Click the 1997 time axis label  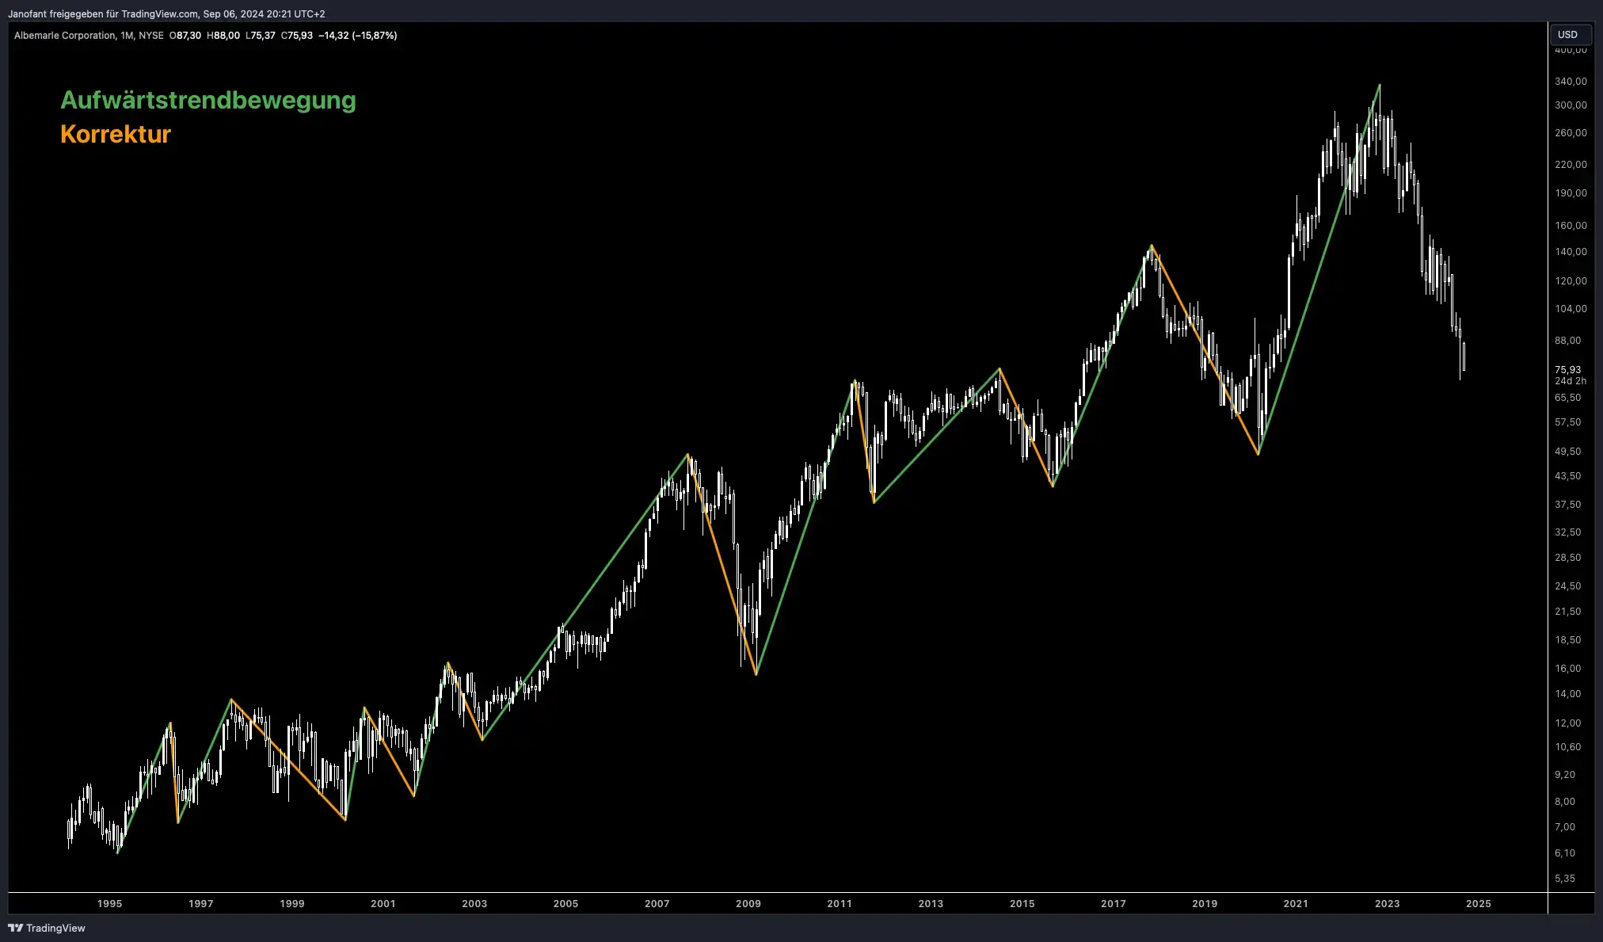click(201, 904)
